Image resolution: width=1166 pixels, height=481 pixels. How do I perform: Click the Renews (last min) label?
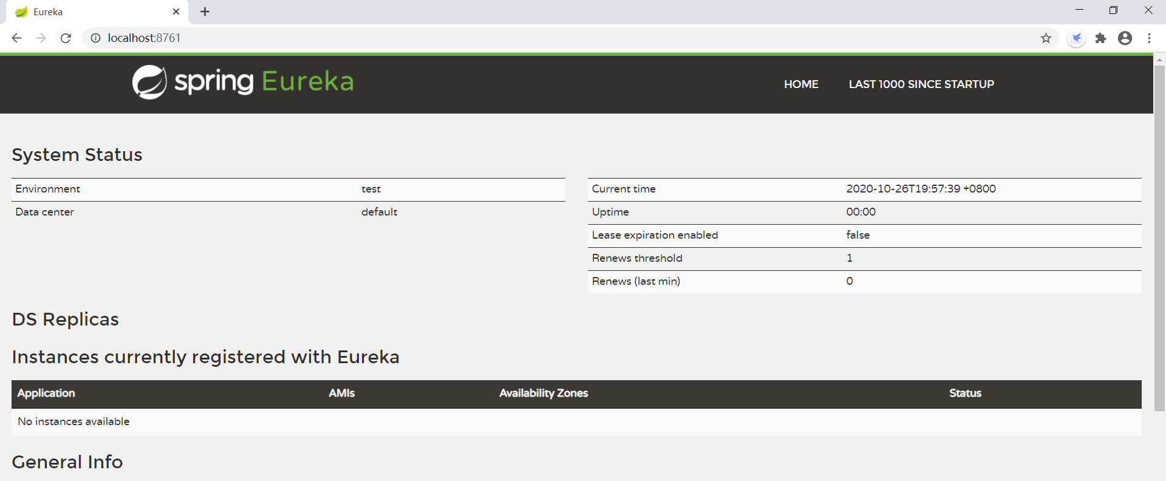(636, 281)
